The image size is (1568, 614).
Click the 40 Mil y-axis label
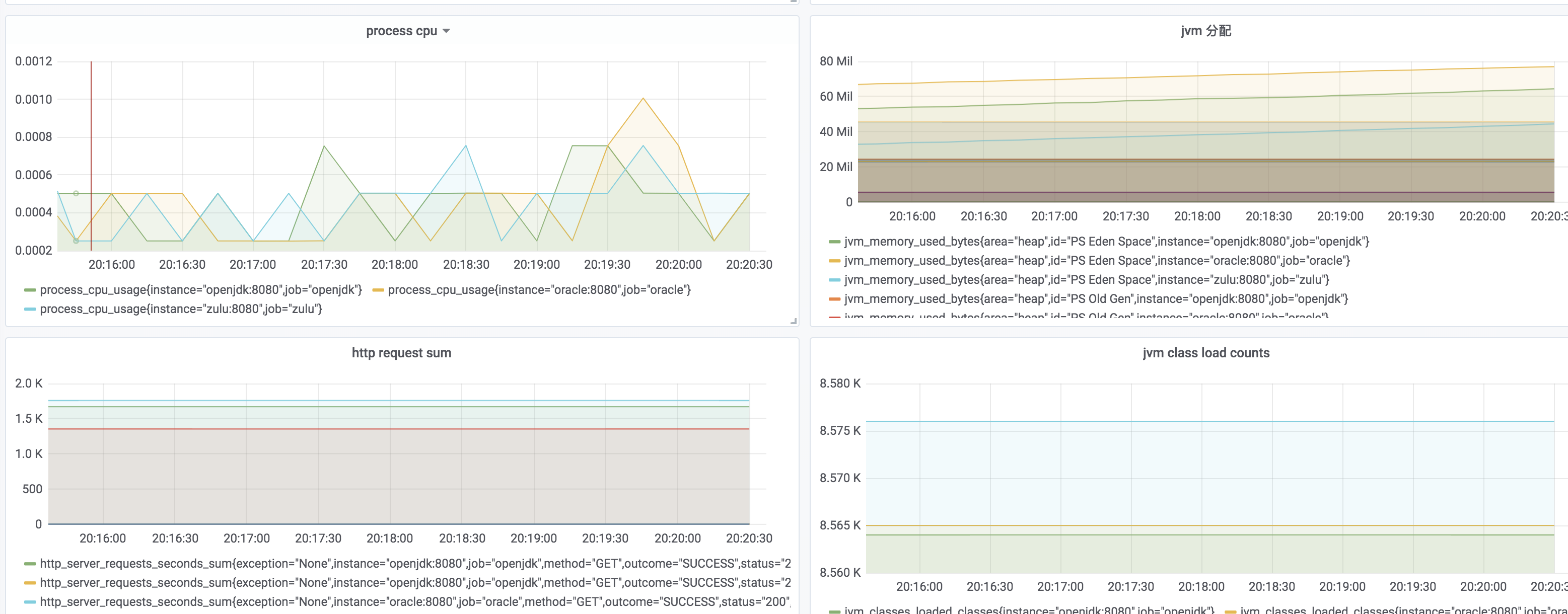click(x=836, y=131)
